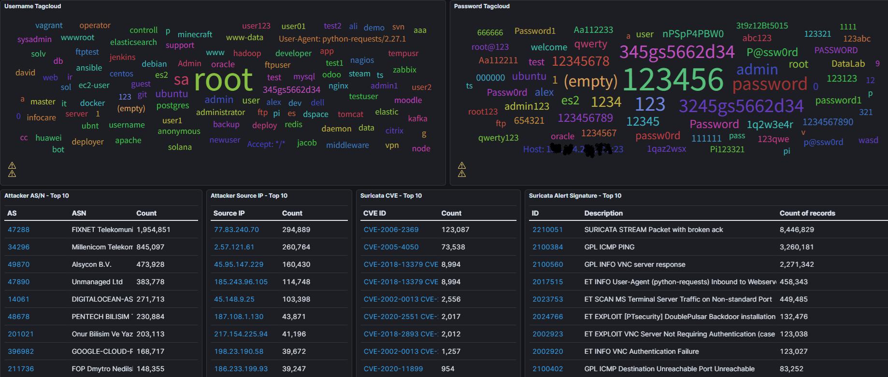
Task: Open the 14061 DIGITALOCEAN AS link
Action: 19,299
